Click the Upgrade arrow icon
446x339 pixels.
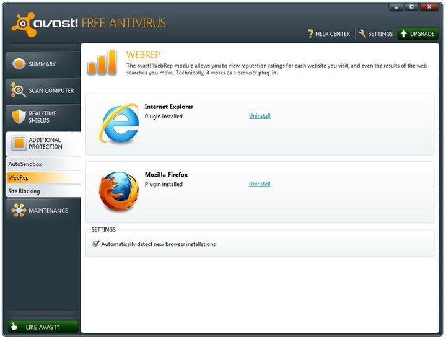click(x=403, y=33)
